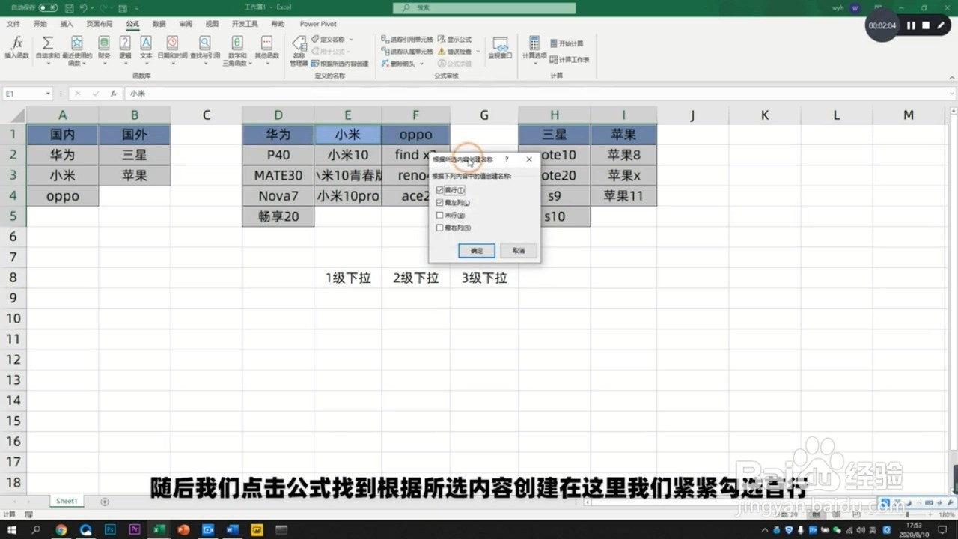Click OK (确定) in the dialog
Viewport: 958px width, 539px height.
(x=477, y=250)
